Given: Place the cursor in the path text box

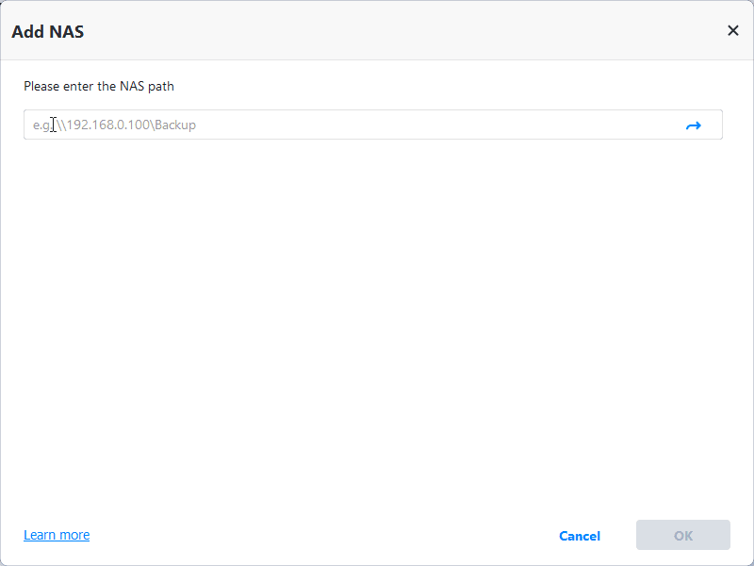Looking at the screenshot, I should 349,125.
